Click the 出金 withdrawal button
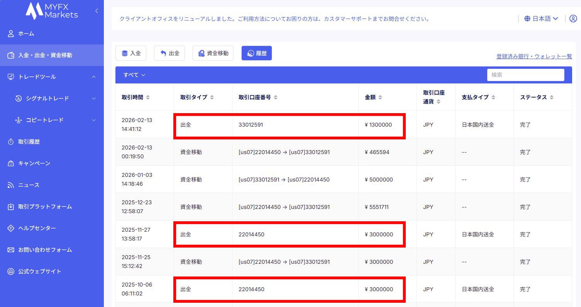Viewport: 581px width, 307px height. tap(169, 53)
